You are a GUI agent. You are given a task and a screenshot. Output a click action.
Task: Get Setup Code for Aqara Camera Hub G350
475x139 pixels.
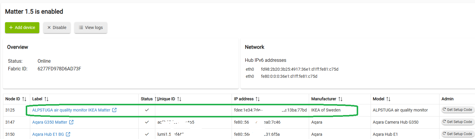[x=458, y=122]
